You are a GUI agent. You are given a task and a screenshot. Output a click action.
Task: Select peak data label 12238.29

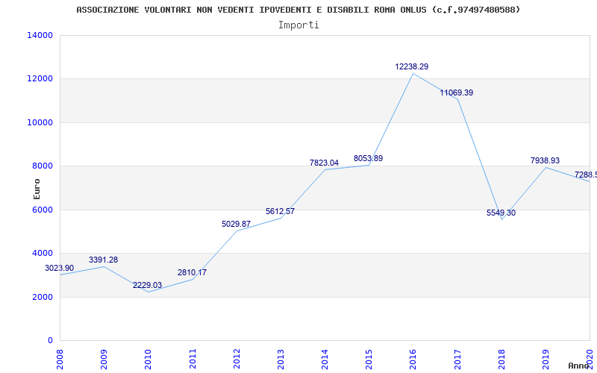(x=412, y=66)
